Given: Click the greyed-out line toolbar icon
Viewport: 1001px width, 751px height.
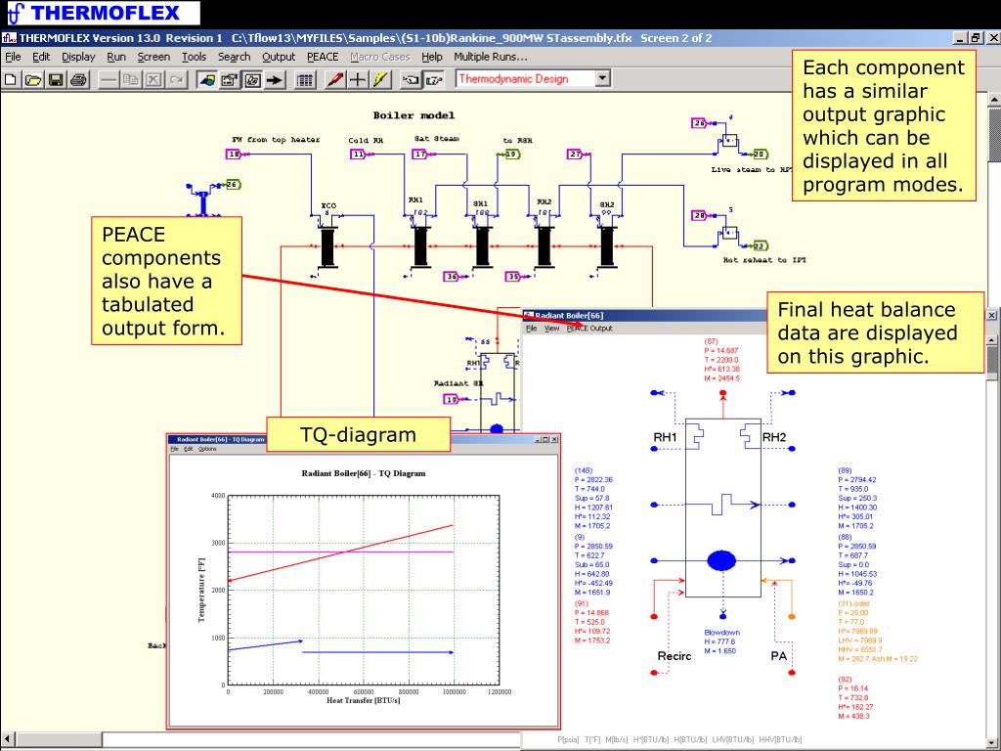Looking at the screenshot, I should [x=109, y=80].
